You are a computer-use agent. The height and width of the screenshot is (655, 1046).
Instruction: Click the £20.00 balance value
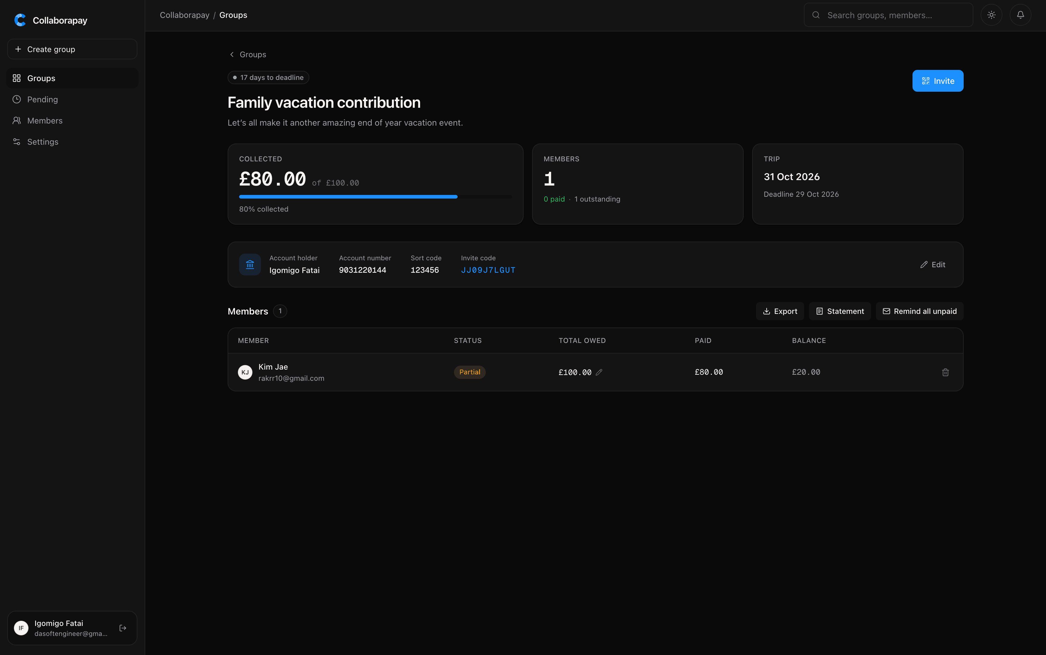(806, 373)
